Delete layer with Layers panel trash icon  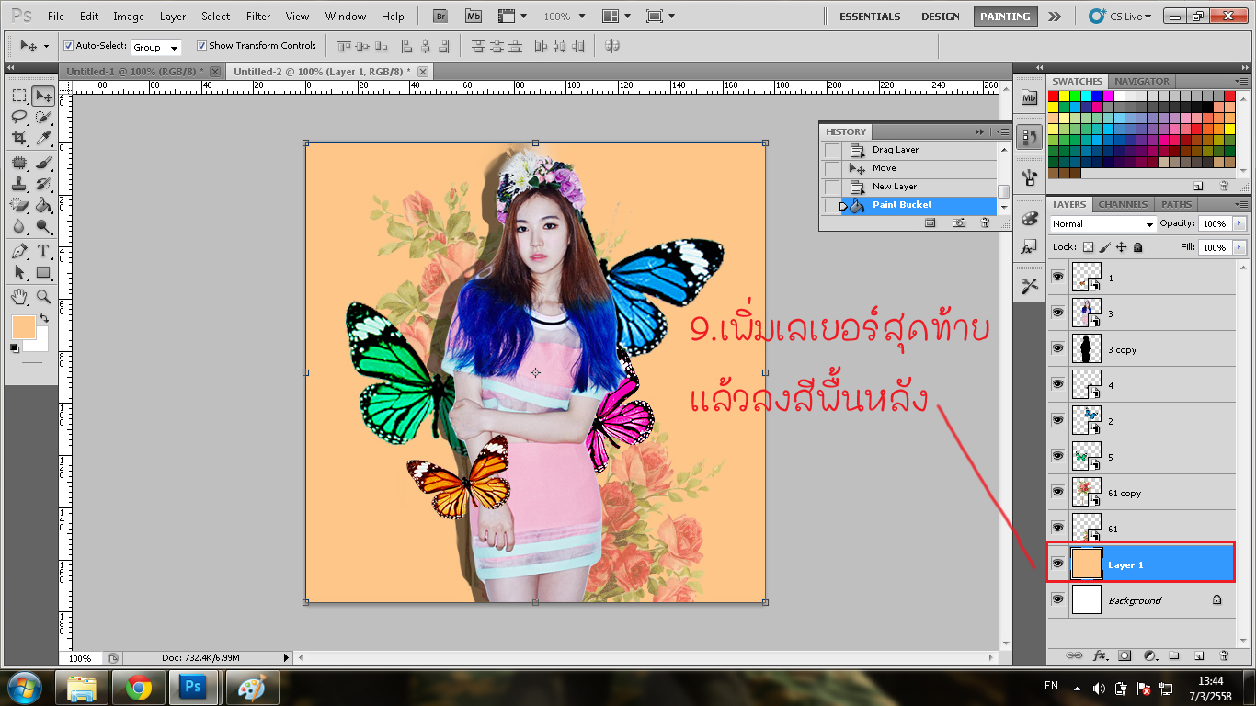(1224, 655)
